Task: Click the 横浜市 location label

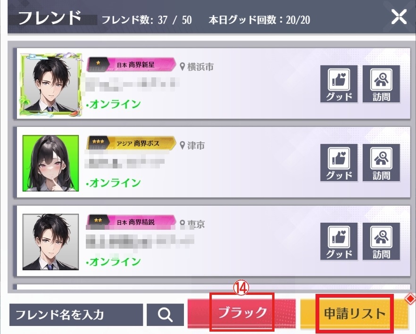Action: point(197,67)
